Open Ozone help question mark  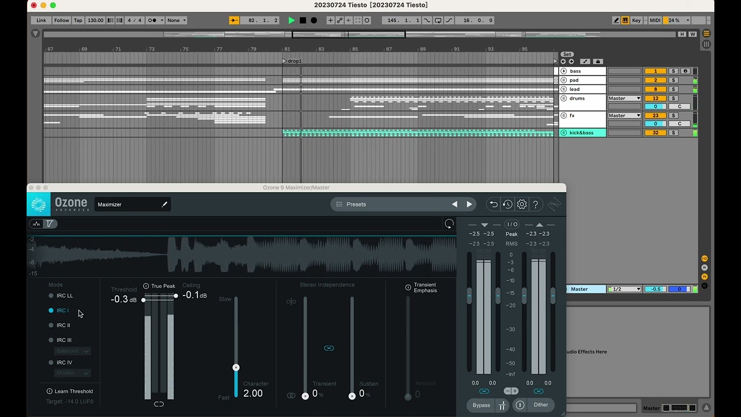(535, 204)
